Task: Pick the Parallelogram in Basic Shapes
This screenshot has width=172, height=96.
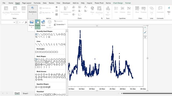Action: tap(46, 59)
